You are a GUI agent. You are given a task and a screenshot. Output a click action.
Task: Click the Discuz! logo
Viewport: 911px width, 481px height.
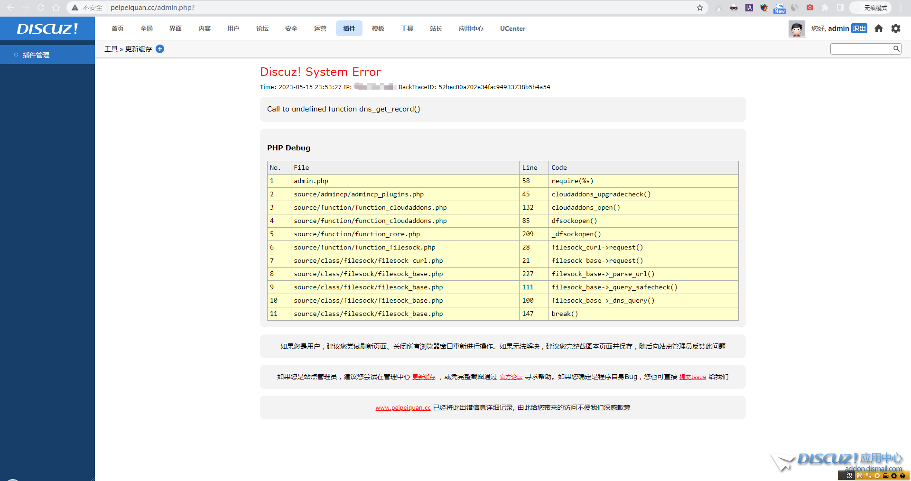point(47,29)
